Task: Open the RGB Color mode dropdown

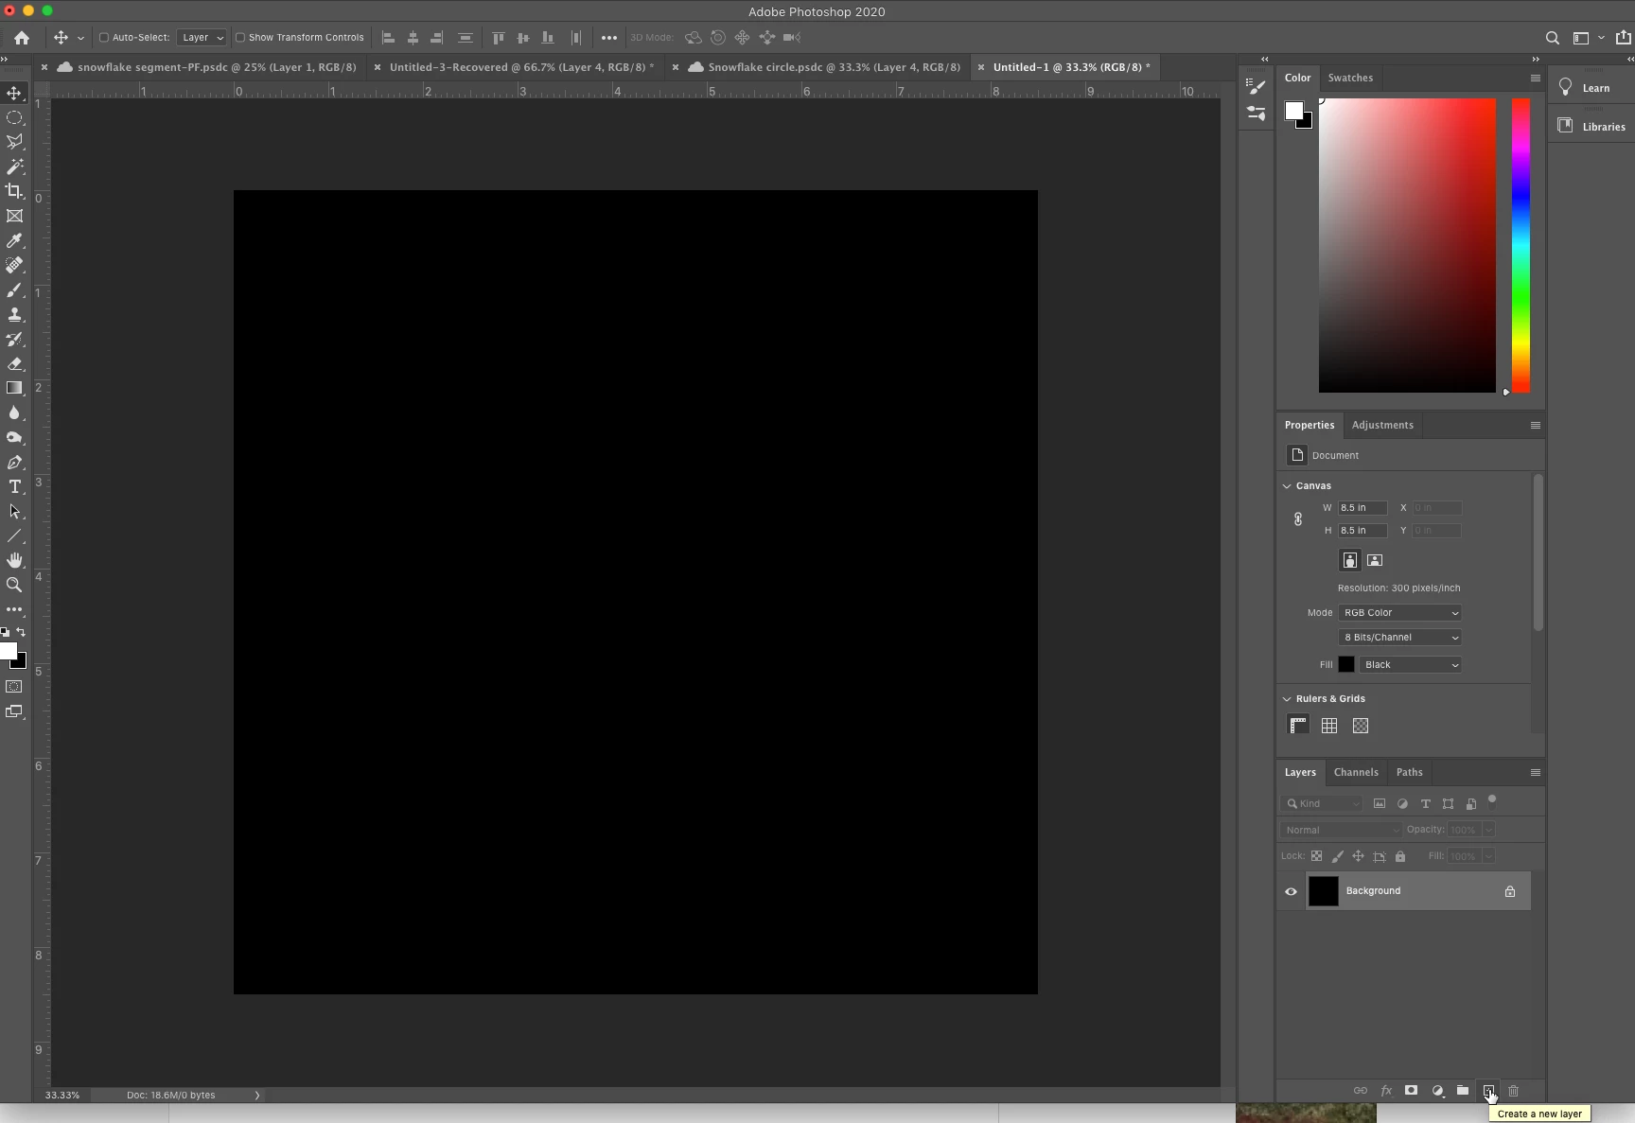Action: click(x=1400, y=613)
